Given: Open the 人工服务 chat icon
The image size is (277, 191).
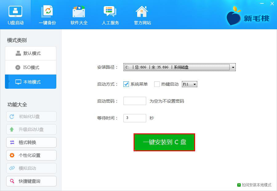Looking at the screenshot, I should point(110,11).
